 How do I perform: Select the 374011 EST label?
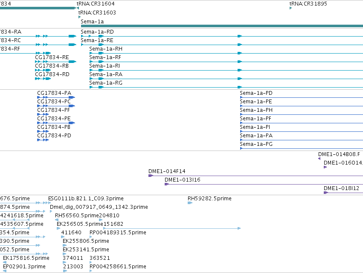pos(73,258)
